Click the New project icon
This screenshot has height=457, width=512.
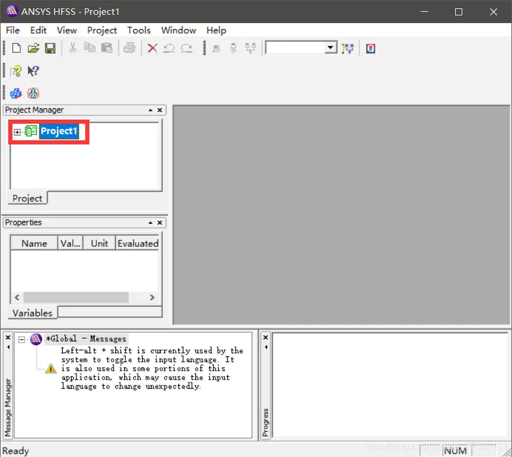(17, 49)
